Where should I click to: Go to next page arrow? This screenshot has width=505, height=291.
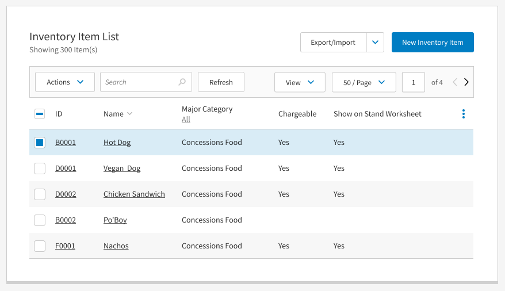tap(466, 82)
